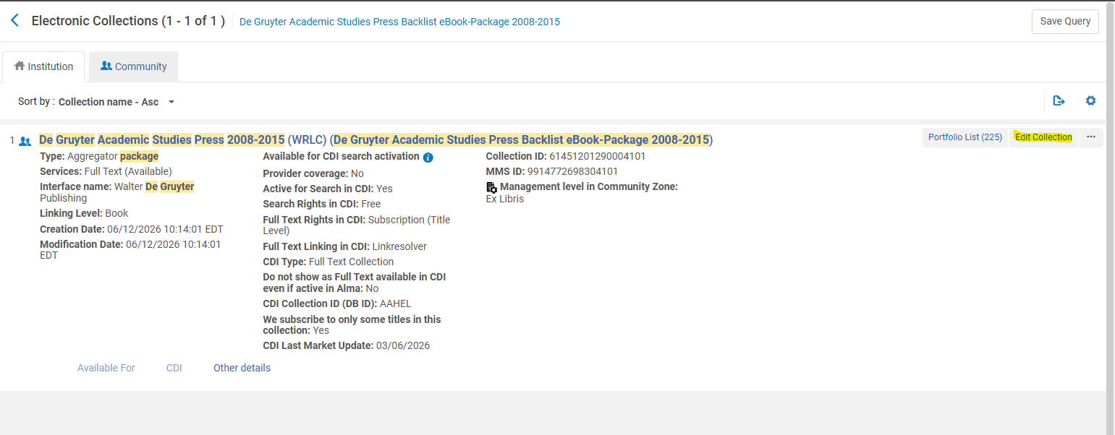Viewport: 1115px width, 435px height.
Task: Click the Linking Level Book text
Action: click(84, 213)
